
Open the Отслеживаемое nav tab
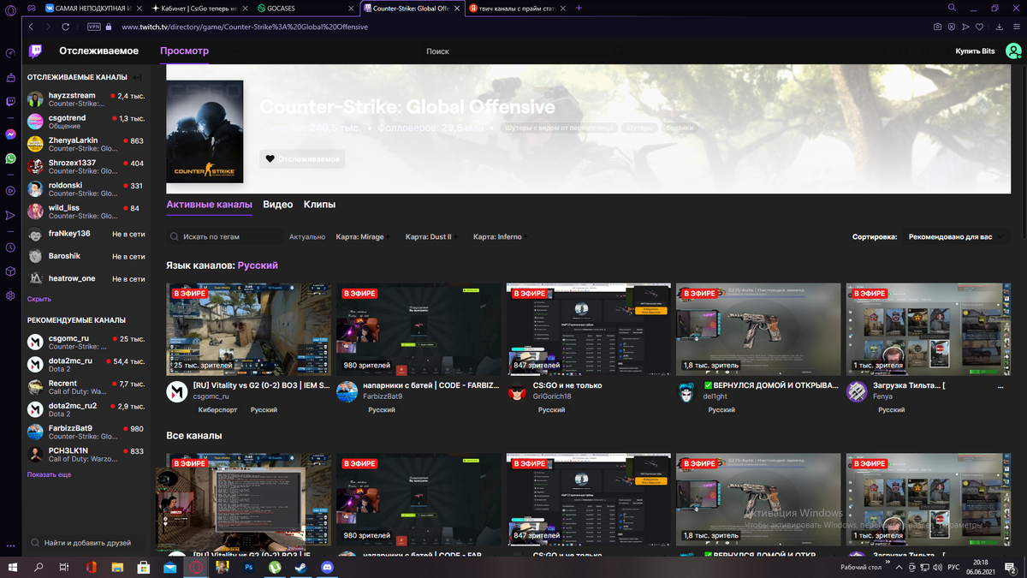[x=98, y=51]
